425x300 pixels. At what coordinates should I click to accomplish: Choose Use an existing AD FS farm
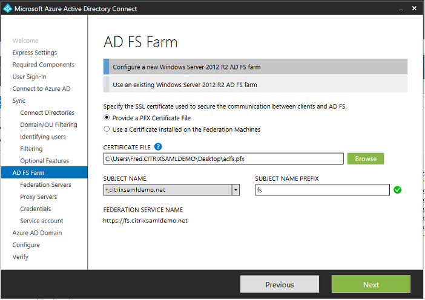255,85
